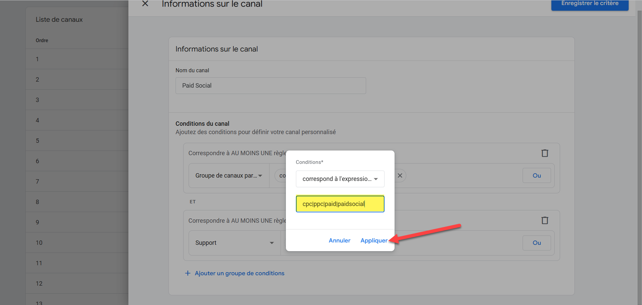
Task: Cancel the condition with Annuler
Action: pyautogui.click(x=339, y=240)
